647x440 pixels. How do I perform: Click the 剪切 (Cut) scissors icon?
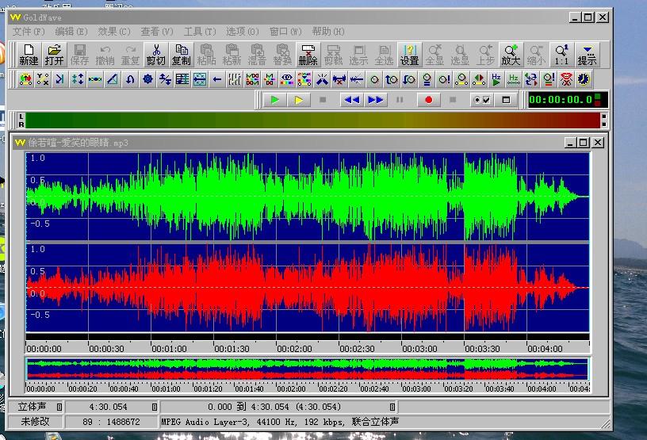(155, 55)
